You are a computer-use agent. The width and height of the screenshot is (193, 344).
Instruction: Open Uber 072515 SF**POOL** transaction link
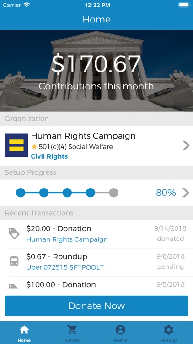coord(65,267)
